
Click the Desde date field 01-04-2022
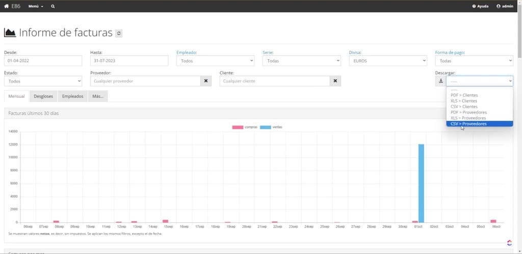coord(43,61)
